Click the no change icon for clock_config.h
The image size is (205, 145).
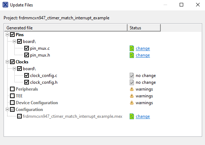click(x=132, y=82)
